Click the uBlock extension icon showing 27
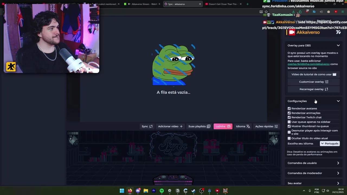The image size is (347, 195). click(x=307, y=12)
